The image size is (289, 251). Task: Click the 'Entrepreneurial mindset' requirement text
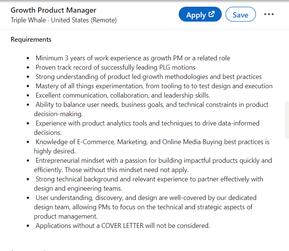(x=153, y=161)
